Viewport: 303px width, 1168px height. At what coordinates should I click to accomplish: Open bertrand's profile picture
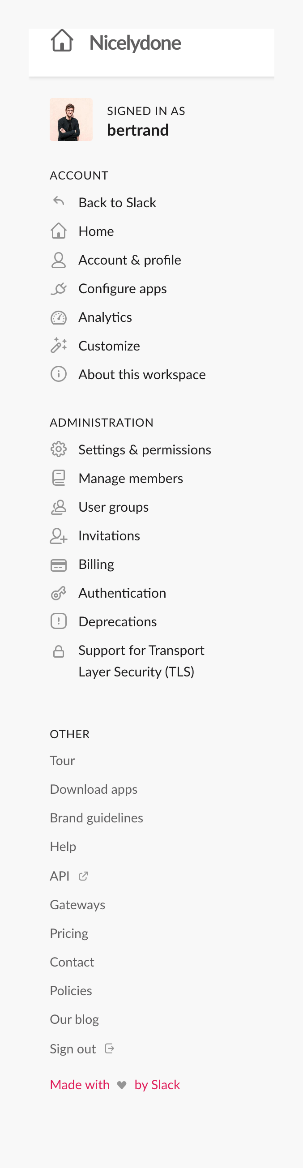(x=71, y=120)
